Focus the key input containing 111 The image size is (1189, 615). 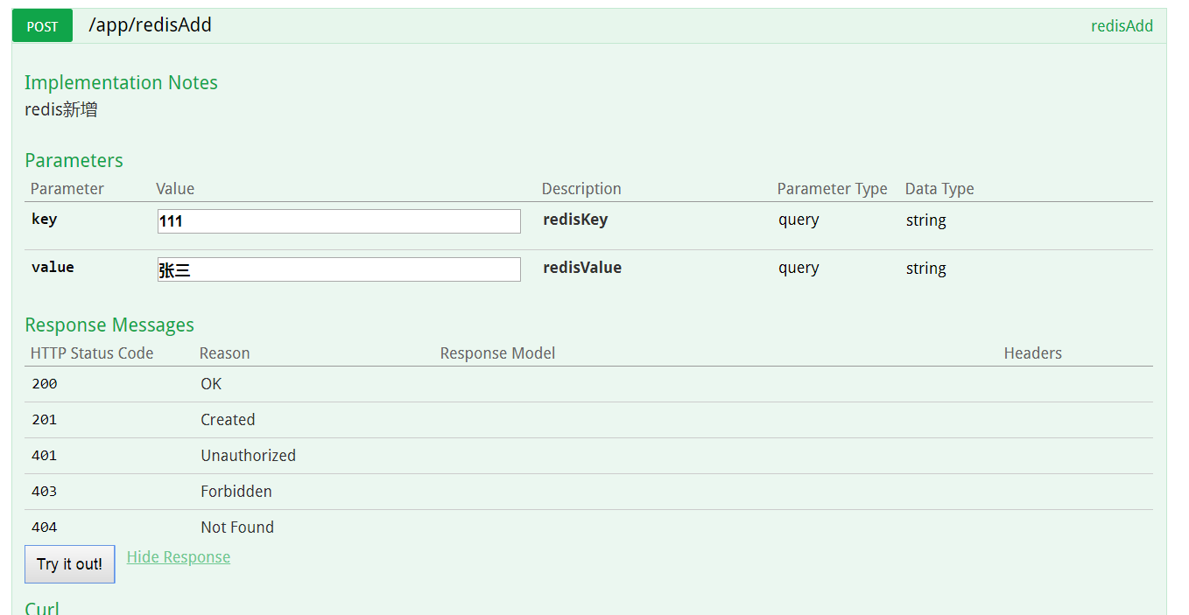click(x=339, y=221)
